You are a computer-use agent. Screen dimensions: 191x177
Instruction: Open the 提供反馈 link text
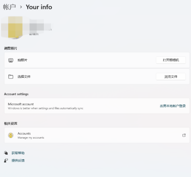[x=18, y=160]
